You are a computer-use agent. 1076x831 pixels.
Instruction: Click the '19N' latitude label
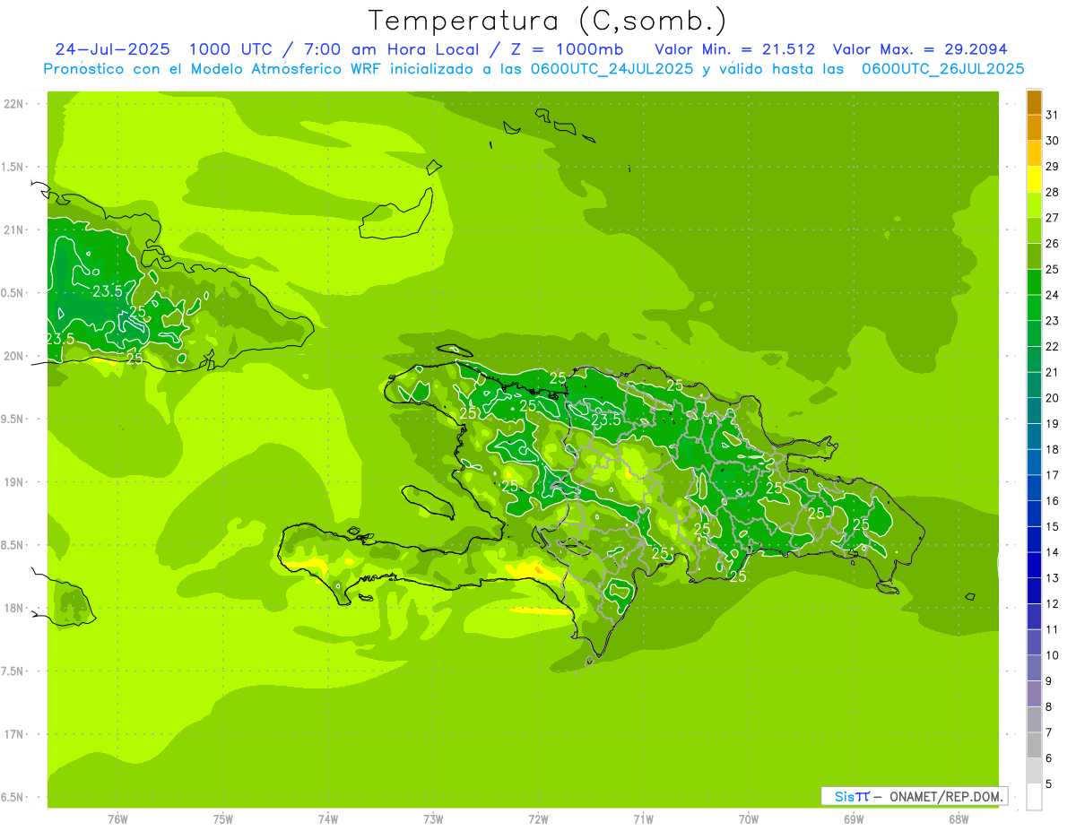point(13,482)
